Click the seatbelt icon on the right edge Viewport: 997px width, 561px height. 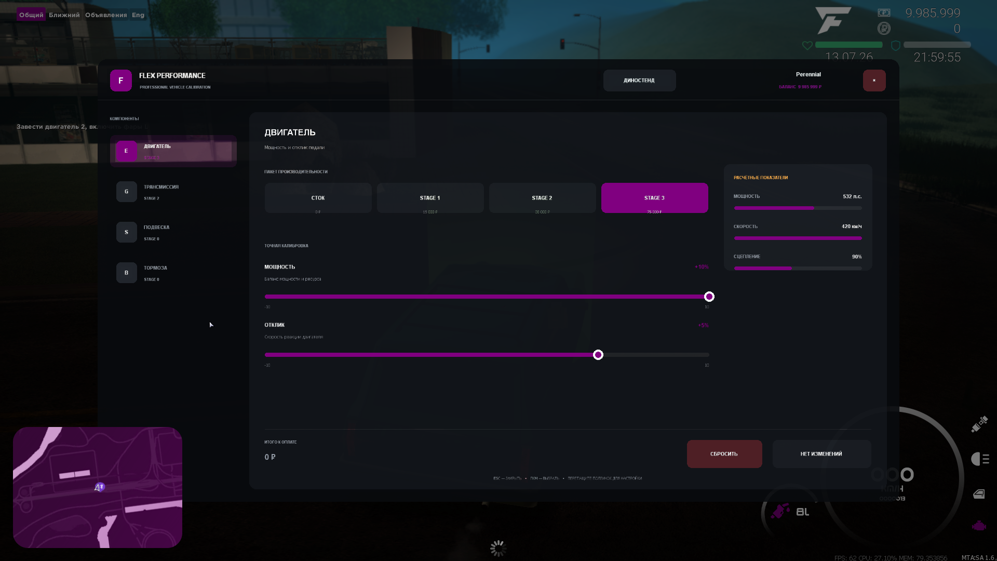pos(980,424)
